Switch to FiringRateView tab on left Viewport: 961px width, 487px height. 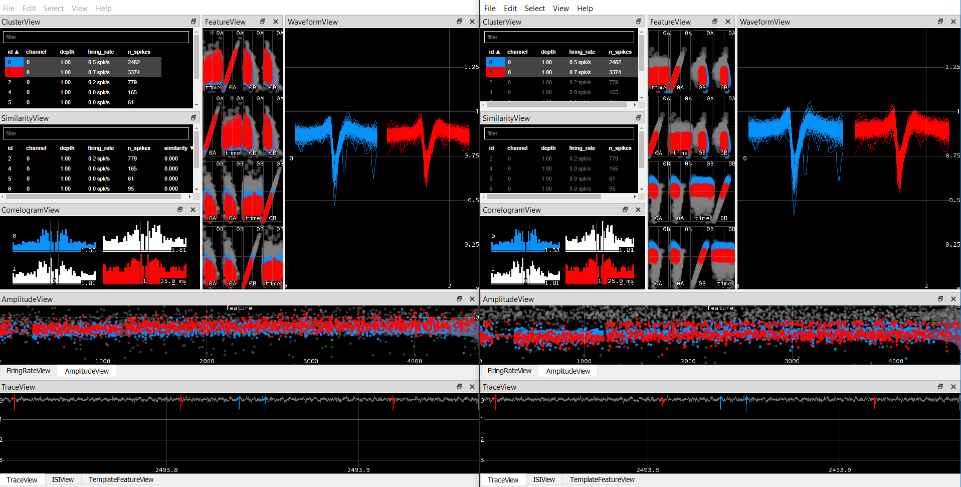[x=28, y=371]
